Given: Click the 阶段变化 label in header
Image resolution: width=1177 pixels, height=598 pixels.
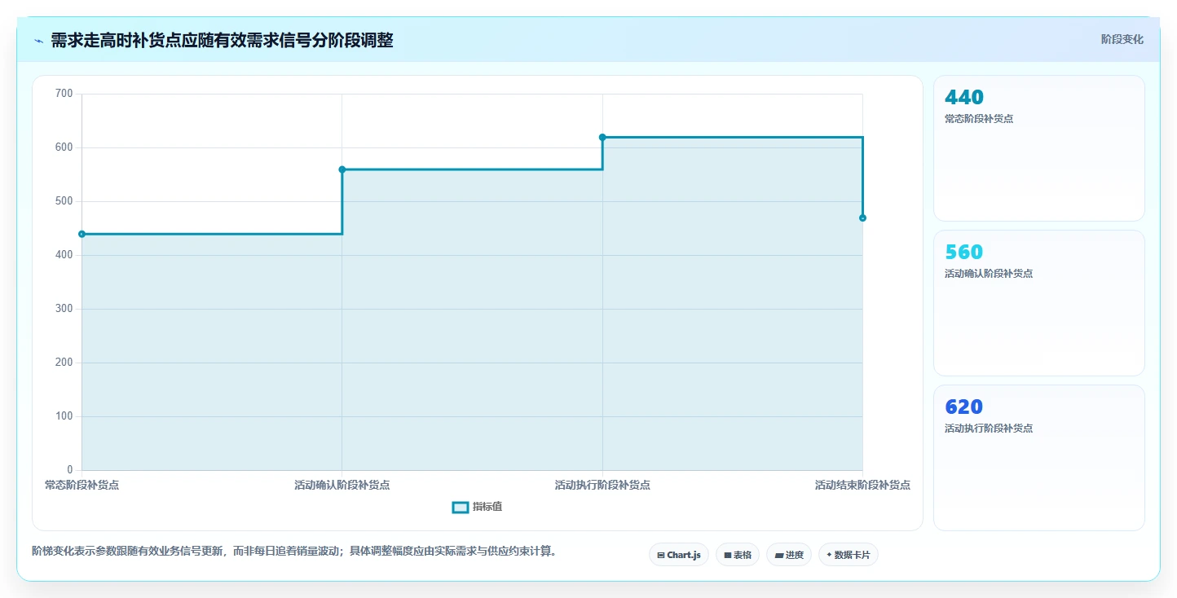Looking at the screenshot, I should [x=1122, y=39].
